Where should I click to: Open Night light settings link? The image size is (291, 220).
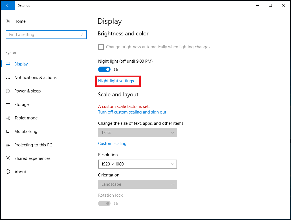[116, 81]
